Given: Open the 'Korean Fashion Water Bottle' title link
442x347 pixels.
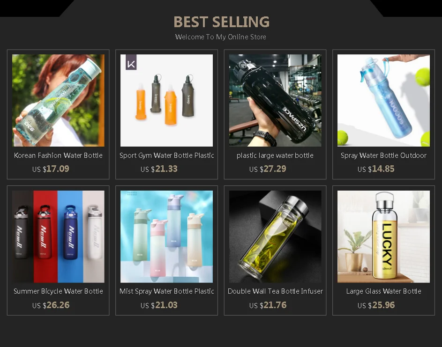Looking at the screenshot, I should [x=58, y=155].
